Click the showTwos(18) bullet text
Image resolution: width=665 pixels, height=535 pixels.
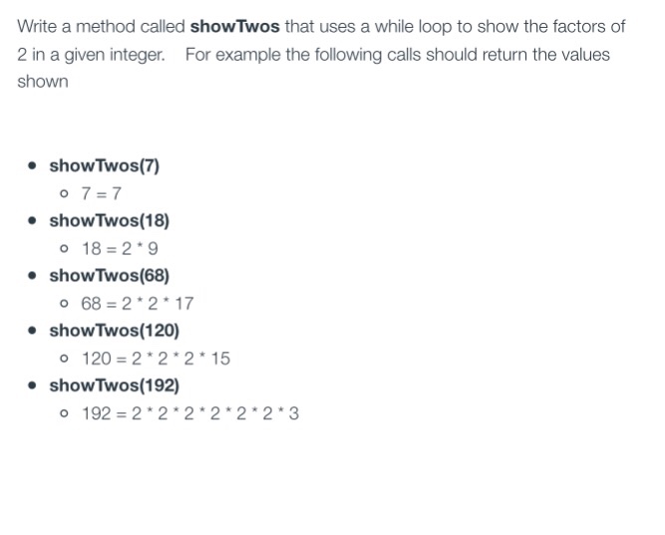pos(109,220)
